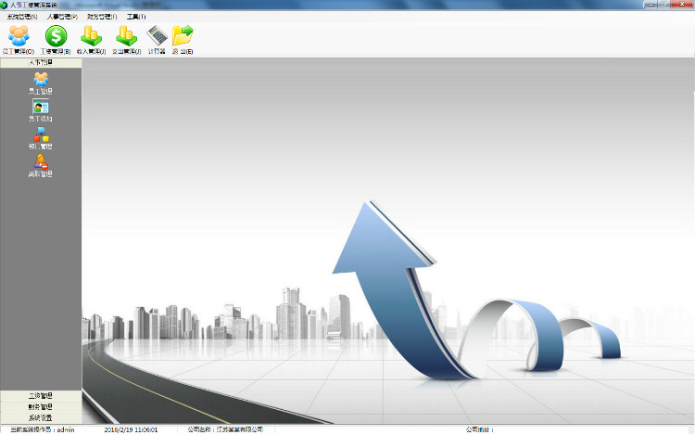Open the 财务管理 menu in menu bar
The image size is (695, 435).
click(102, 17)
